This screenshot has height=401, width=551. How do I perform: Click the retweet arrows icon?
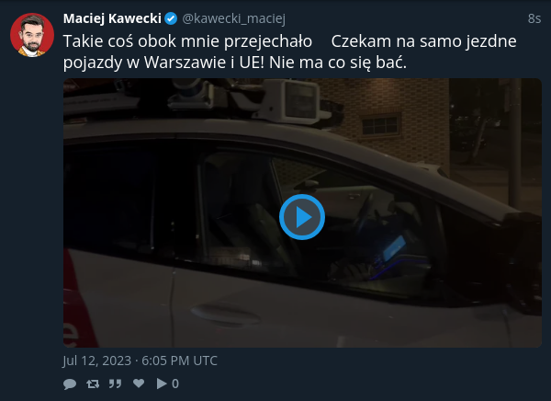point(93,384)
